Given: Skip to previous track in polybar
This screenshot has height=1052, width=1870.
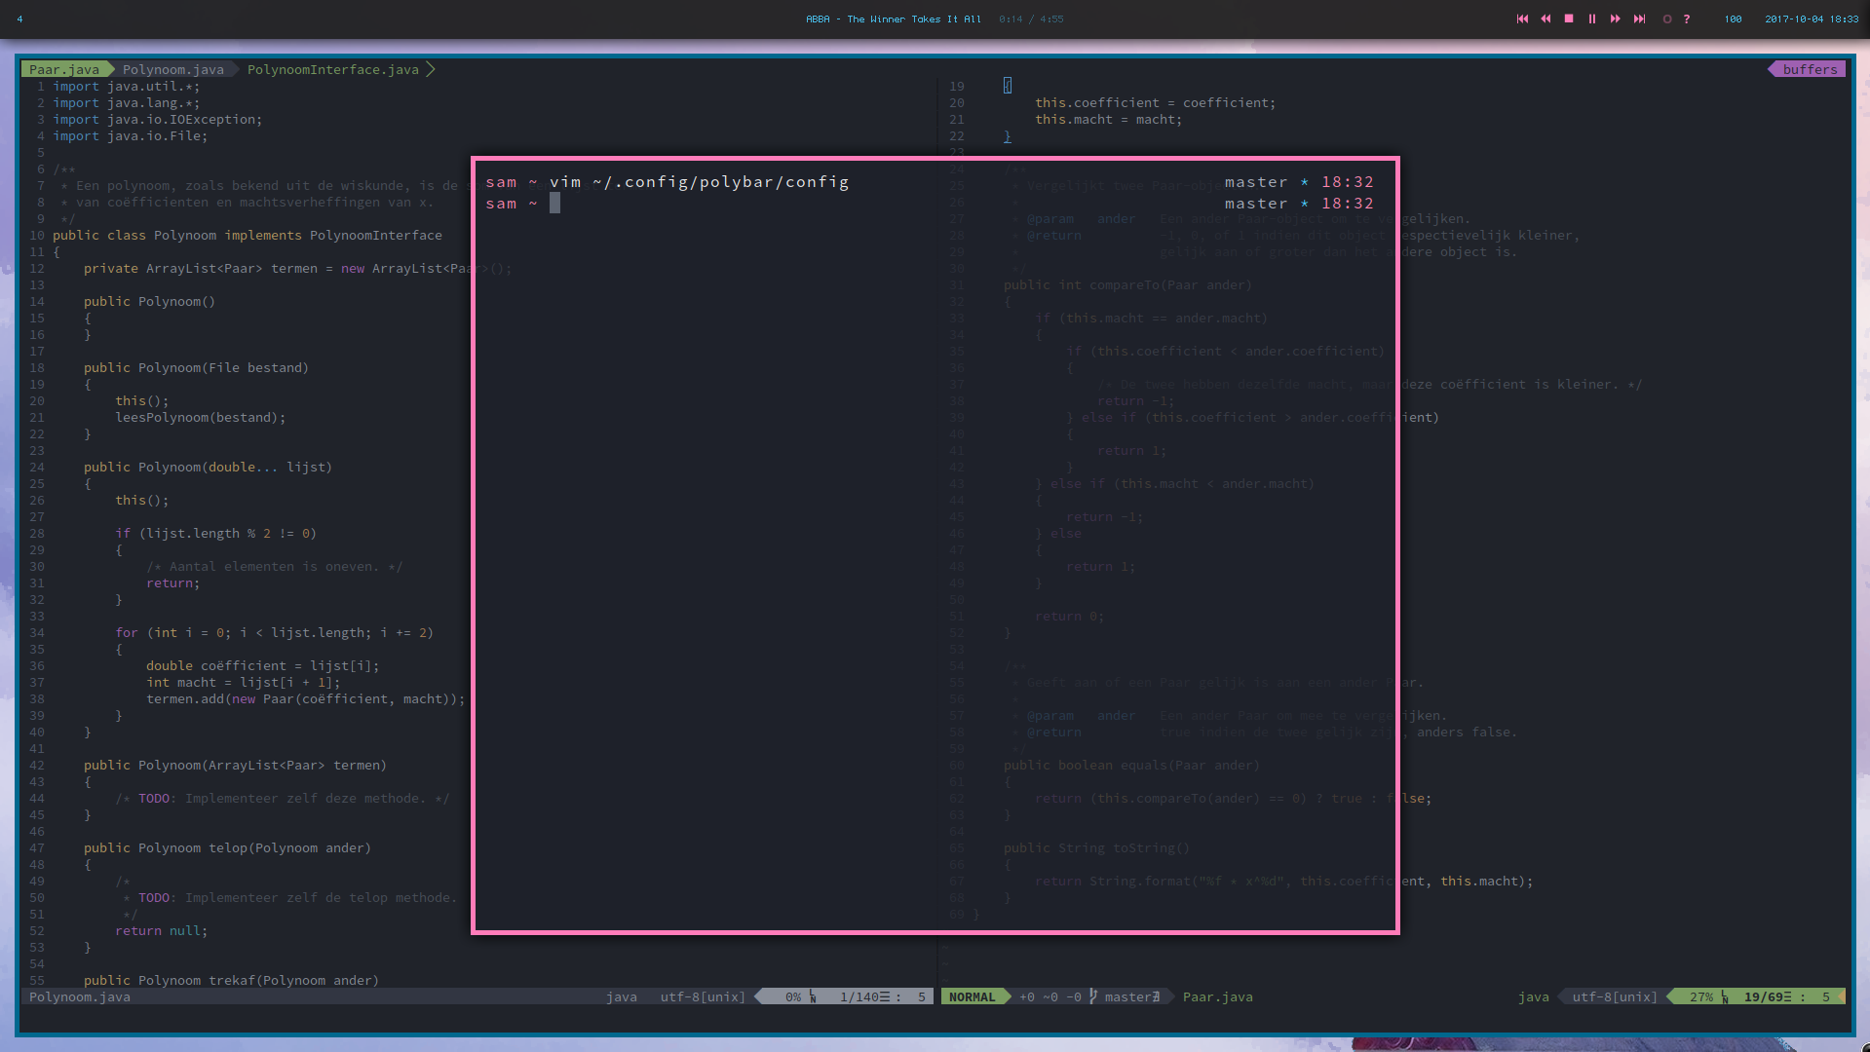Looking at the screenshot, I should pyautogui.click(x=1522, y=19).
